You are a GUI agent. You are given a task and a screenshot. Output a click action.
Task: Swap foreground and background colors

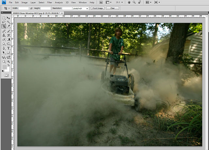(x=9, y=65)
